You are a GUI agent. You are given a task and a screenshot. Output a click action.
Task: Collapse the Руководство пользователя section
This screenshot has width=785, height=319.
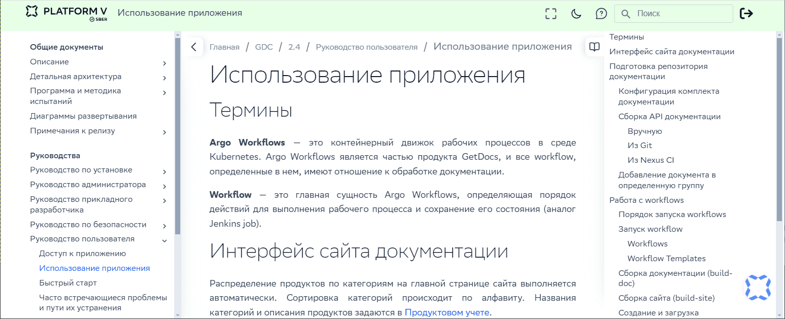pyautogui.click(x=164, y=241)
